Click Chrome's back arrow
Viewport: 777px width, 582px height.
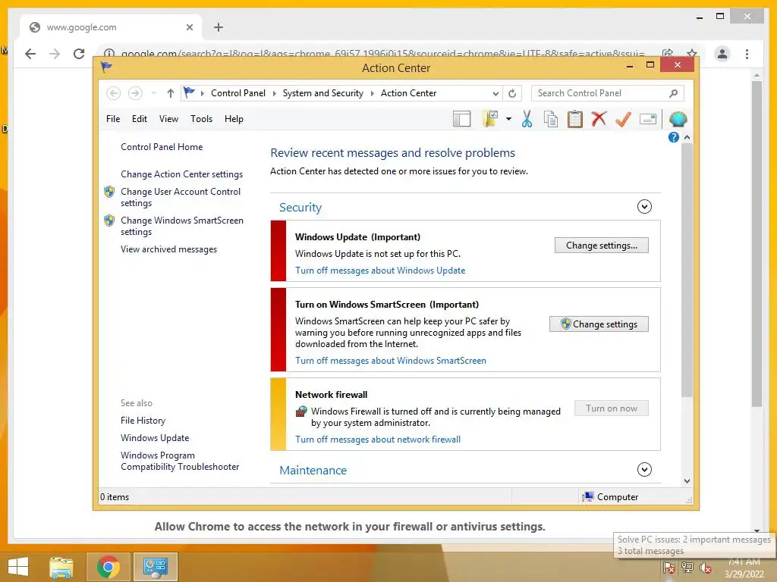tap(30, 54)
